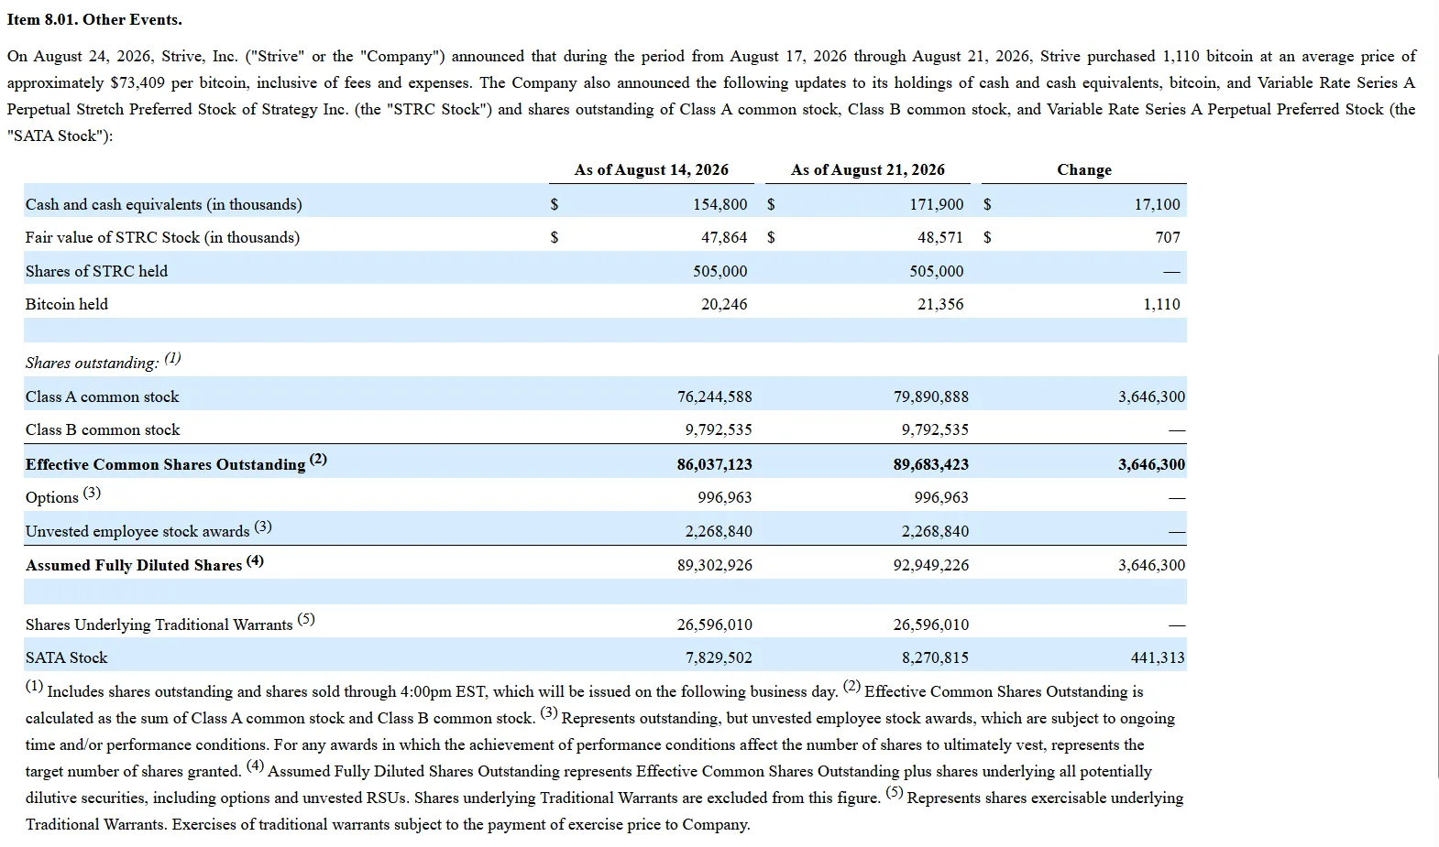The width and height of the screenshot is (1439, 847).
Task: Click the "As of August 21, 2026" column header
Action: point(868,169)
